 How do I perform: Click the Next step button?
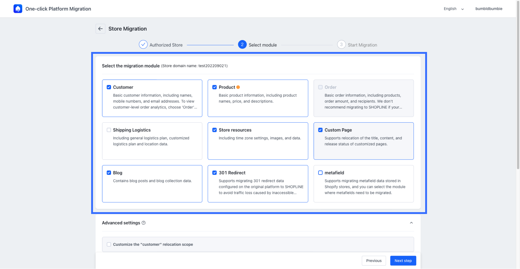pos(403,261)
